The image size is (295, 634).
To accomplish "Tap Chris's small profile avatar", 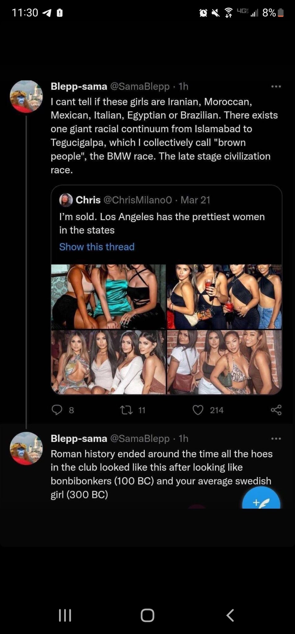I will pyautogui.click(x=66, y=200).
